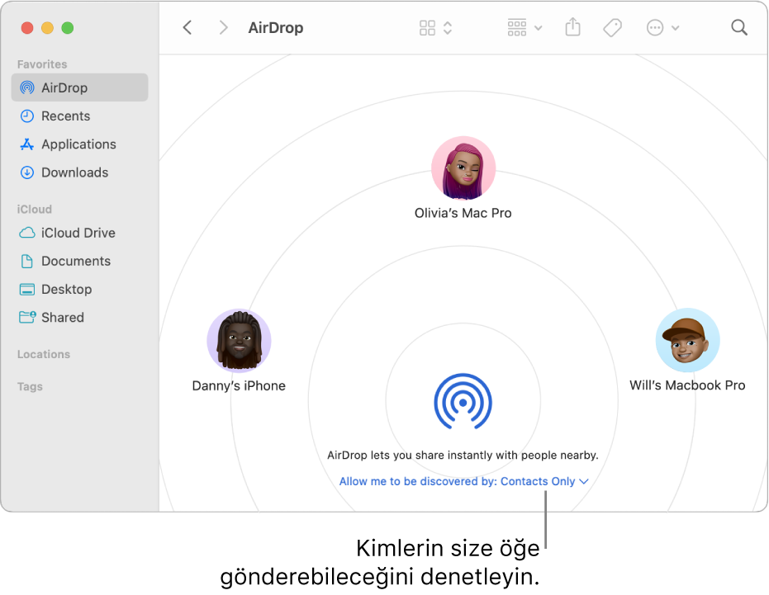
Task: Click the Favorites sidebar heading
Action: [42, 64]
